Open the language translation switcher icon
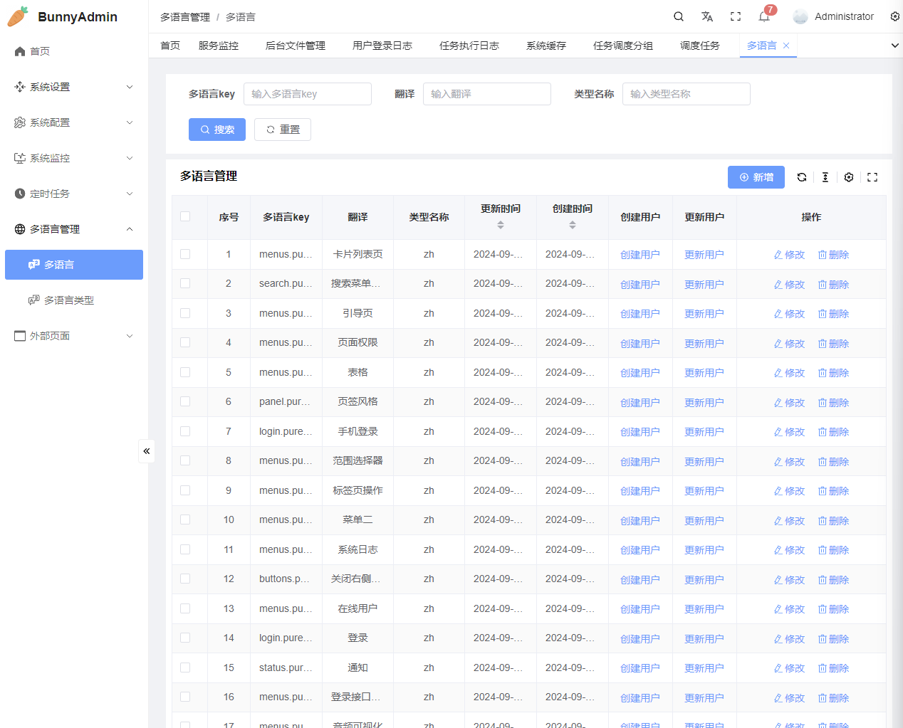903x728 pixels. pyautogui.click(x=707, y=16)
